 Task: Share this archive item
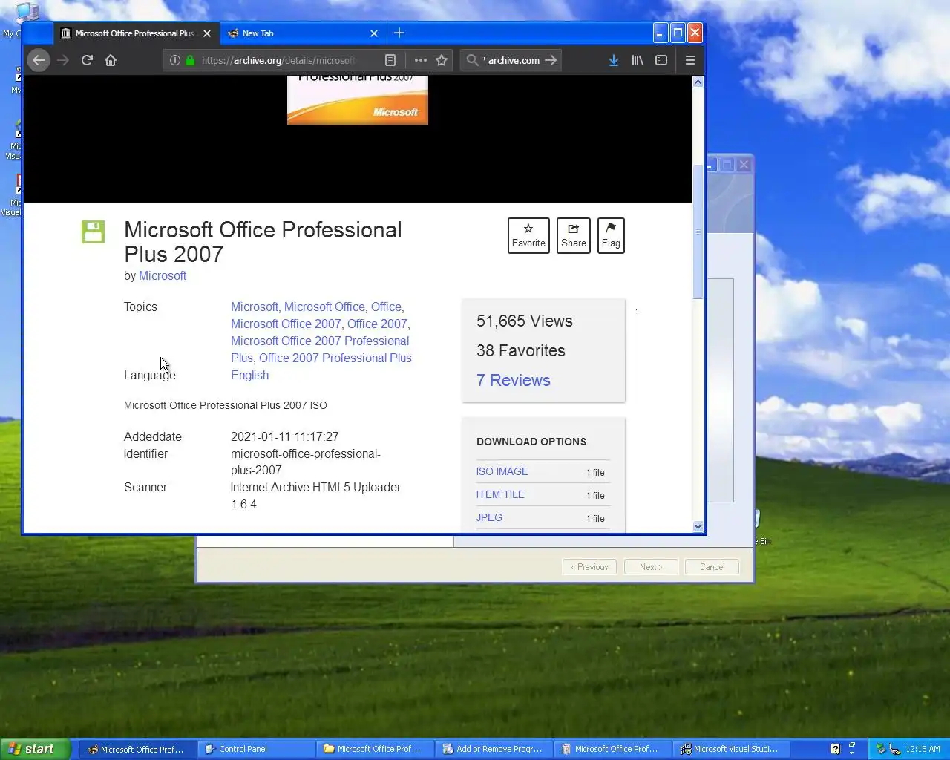click(574, 235)
